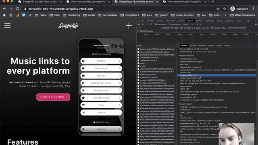
Task: Click the crossed-out eye icon in address bar
Action: point(218,9)
